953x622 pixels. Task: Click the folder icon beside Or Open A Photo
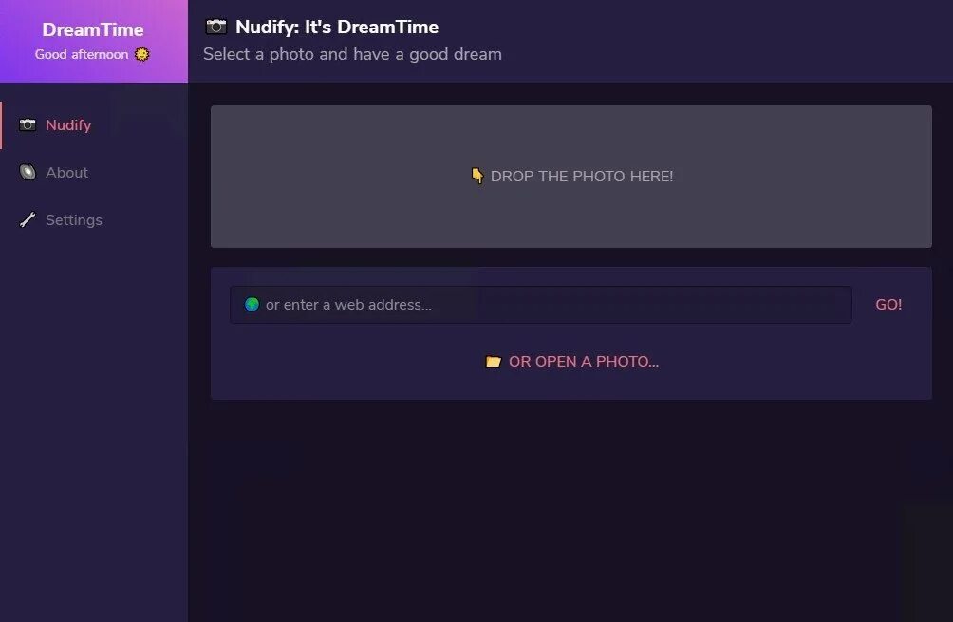[x=493, y=361]
